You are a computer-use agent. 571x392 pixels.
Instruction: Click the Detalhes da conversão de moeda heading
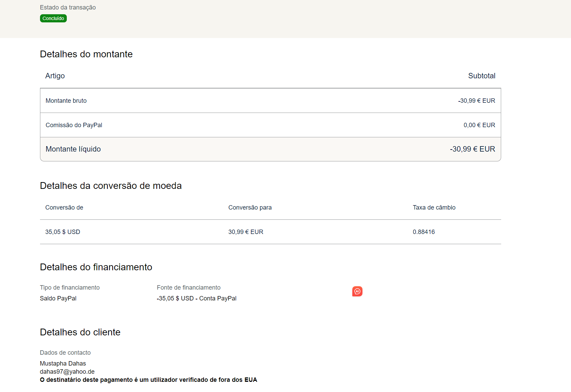pyautogui.click(x=111, y=186)
